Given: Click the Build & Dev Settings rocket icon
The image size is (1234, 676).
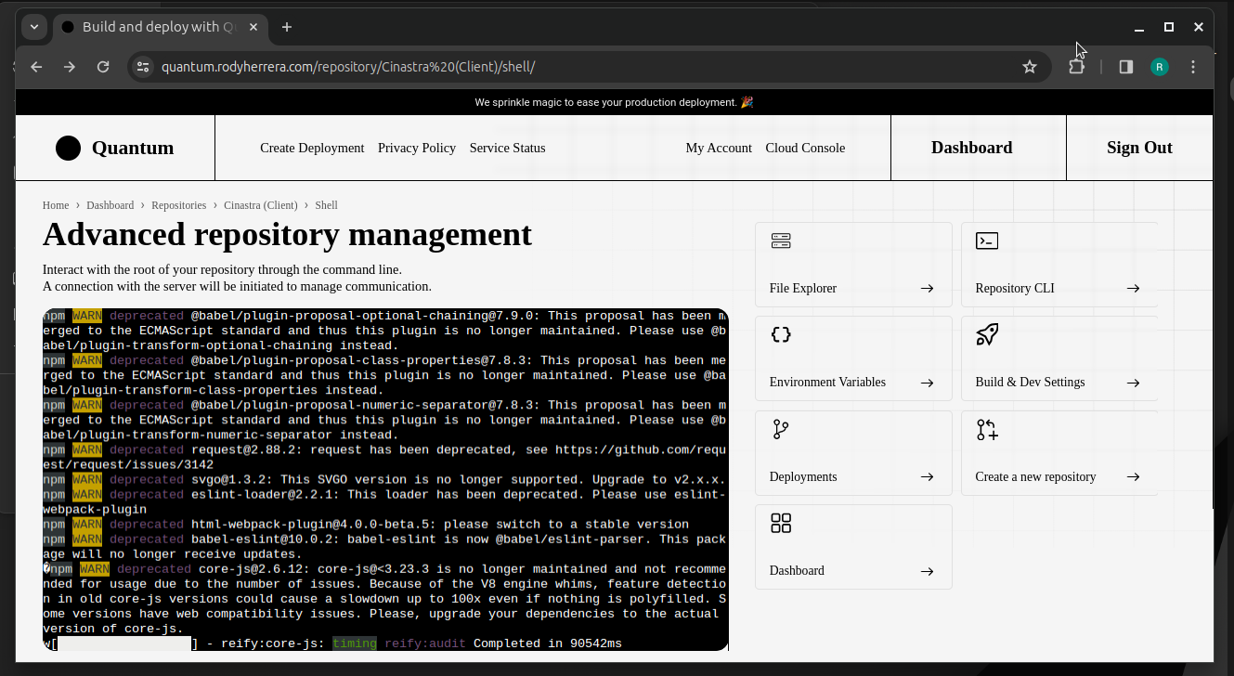Looking at the screenshot, I should pyautogui.click(x=987, y=334).
